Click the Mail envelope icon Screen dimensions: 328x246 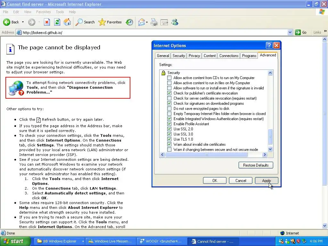tap(142, 22)
